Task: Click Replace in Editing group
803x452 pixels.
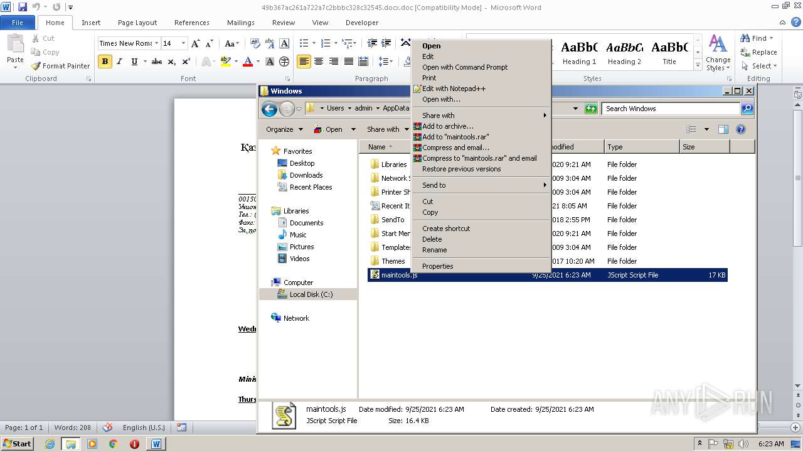Action: (x=759, y=52)
